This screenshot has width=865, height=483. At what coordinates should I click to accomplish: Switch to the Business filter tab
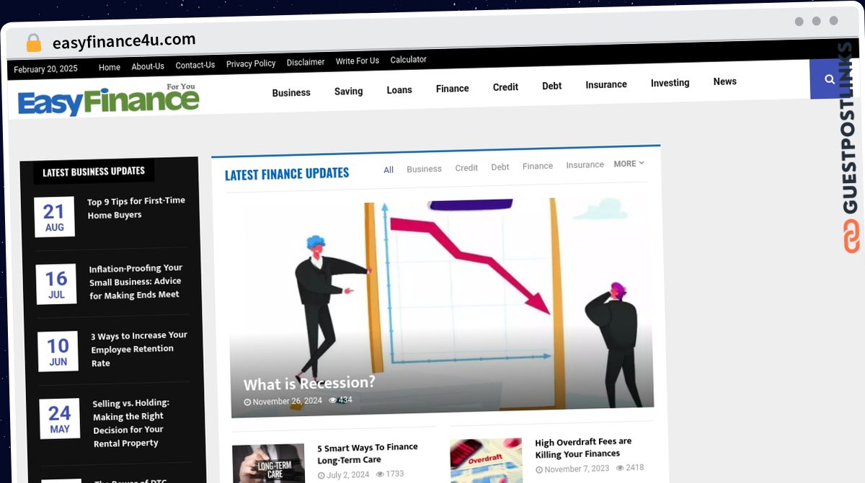click(x=424, y=169)
